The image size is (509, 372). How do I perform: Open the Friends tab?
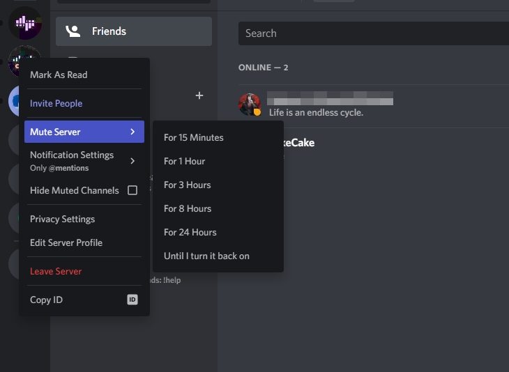[x=134, y=31]
